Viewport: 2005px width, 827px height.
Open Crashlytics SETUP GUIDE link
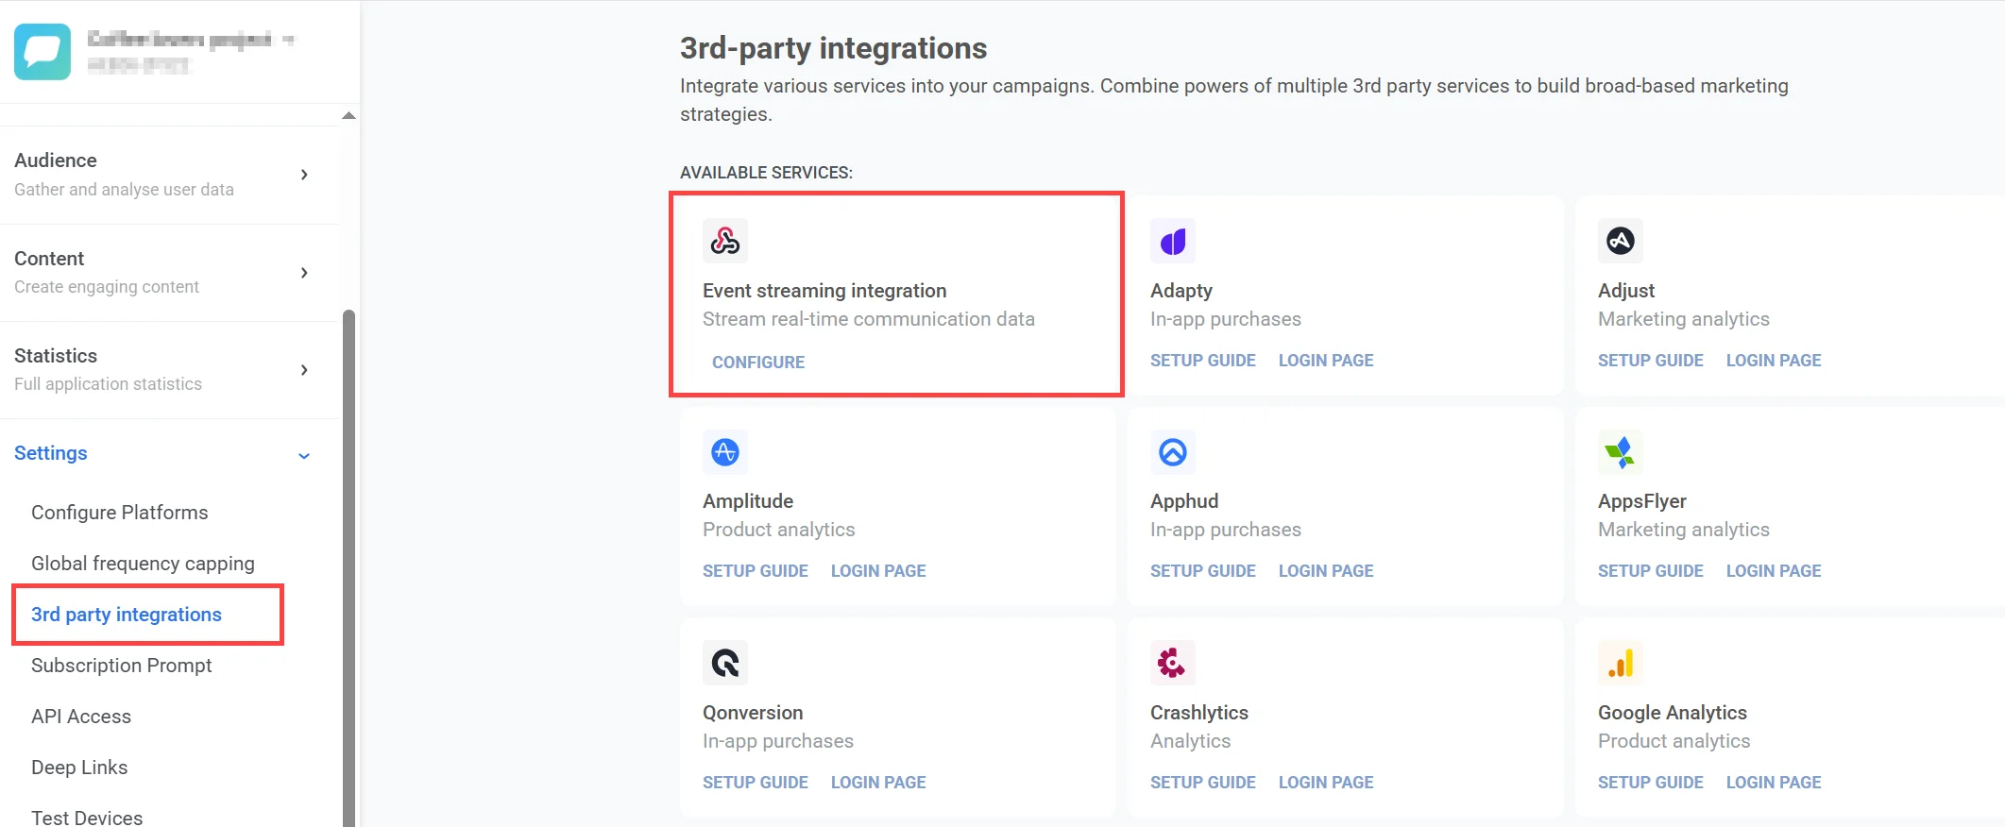(x=1203, y=783)
